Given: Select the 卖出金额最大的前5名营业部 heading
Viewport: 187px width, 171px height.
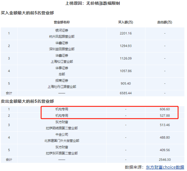Looking at the screenshot, I should tap(27, 101).
